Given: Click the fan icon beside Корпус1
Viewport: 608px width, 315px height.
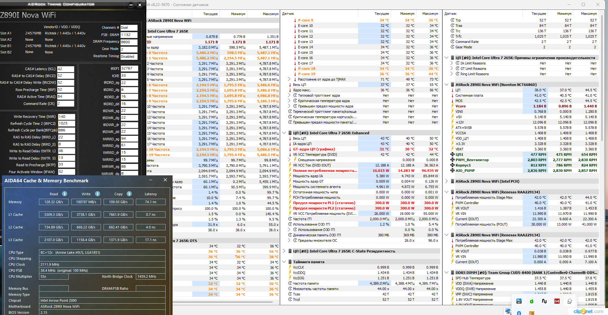Looking at the screenshot, I should point(453,165).
